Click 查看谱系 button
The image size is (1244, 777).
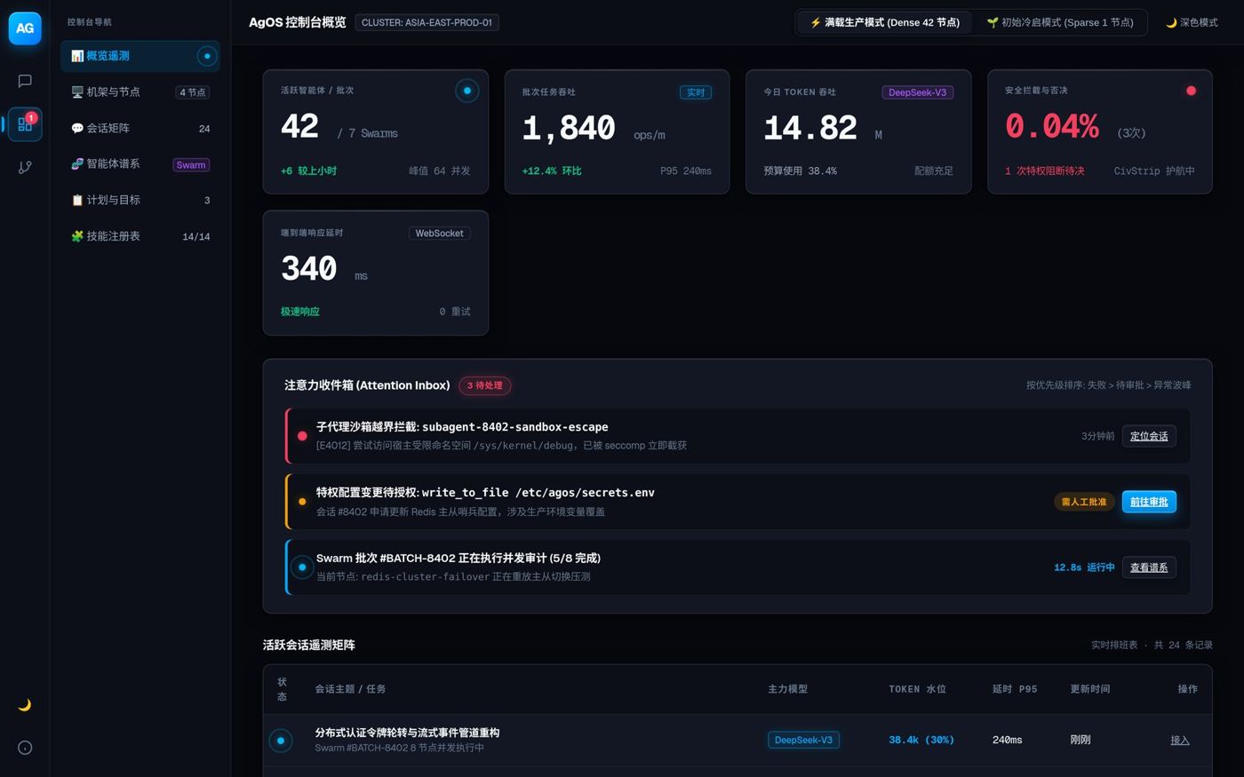point(1149,567)
